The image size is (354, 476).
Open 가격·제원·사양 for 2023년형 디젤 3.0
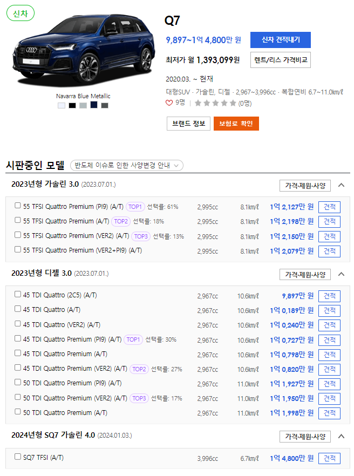[305, 274]
